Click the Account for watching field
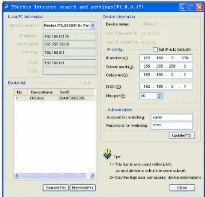The image size is (205, 197). point(172,117)
